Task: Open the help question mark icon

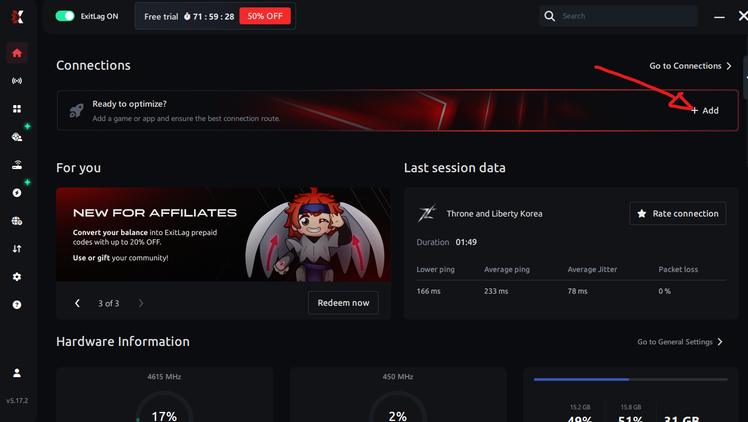Action: pos(17,305)
